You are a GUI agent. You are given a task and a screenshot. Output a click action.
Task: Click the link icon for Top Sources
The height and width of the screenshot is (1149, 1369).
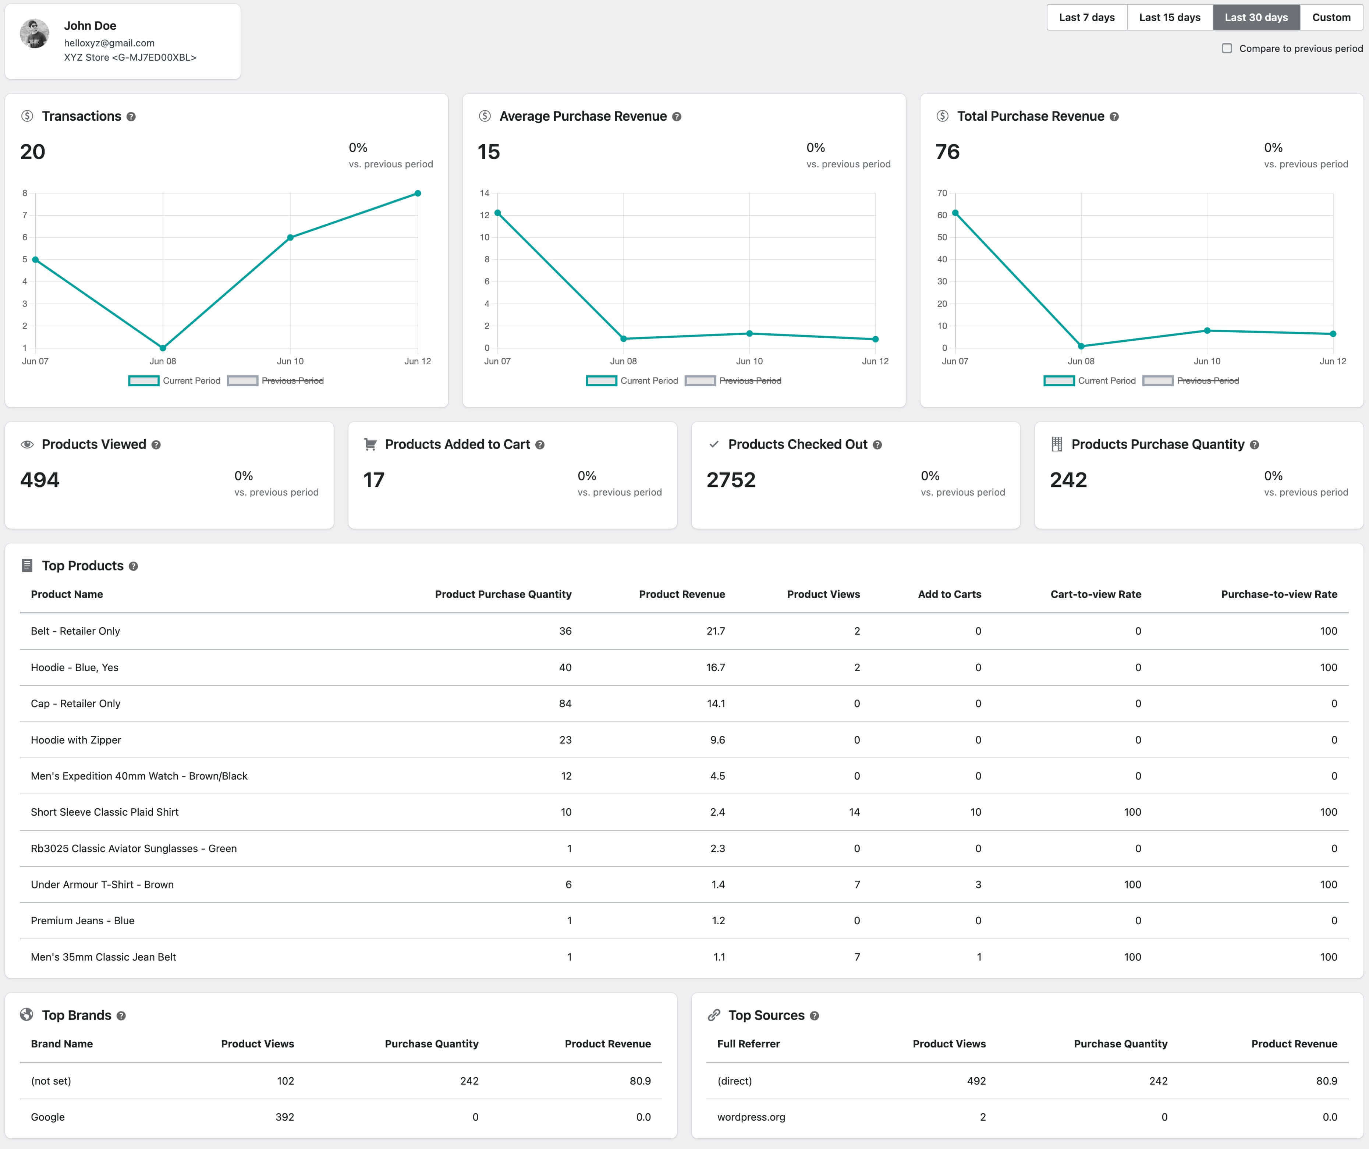(x=714, y=1015)
